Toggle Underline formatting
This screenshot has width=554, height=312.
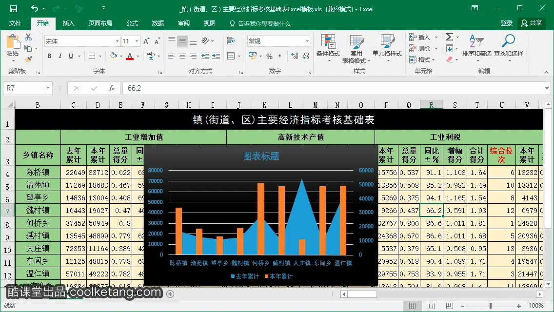71,56
